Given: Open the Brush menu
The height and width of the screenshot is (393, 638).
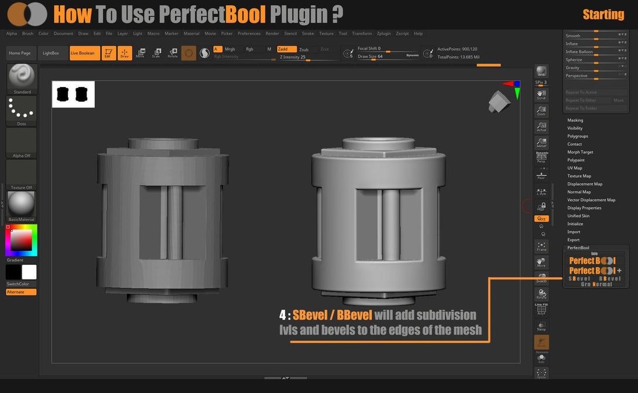Looking at the screenshot, I should tap(28, 34).
